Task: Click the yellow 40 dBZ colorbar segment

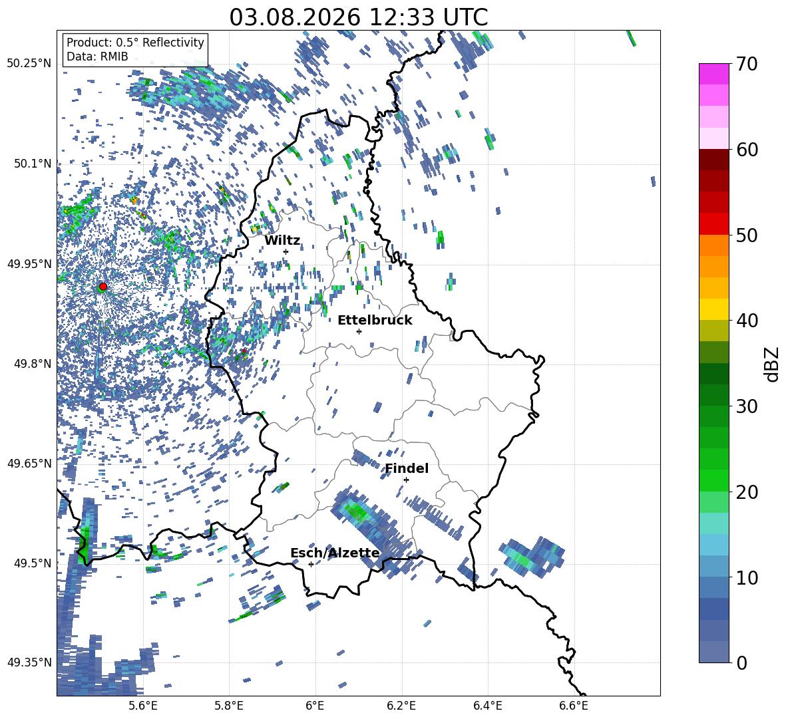Action: pyautogui.click(x=713, y=309)
